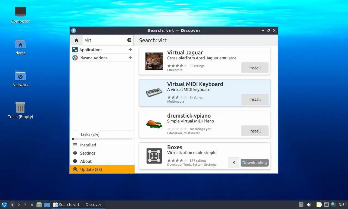
Task: Click the update notifier tray icon
Action: pos(333,204)
